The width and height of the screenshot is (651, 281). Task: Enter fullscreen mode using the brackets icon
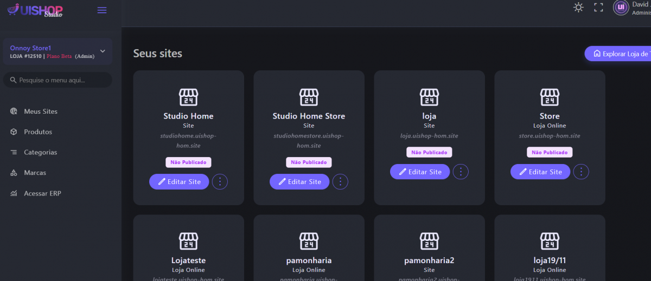point(598,8)
